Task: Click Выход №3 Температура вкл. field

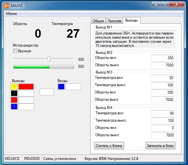Action: click(x=162, y=78)
